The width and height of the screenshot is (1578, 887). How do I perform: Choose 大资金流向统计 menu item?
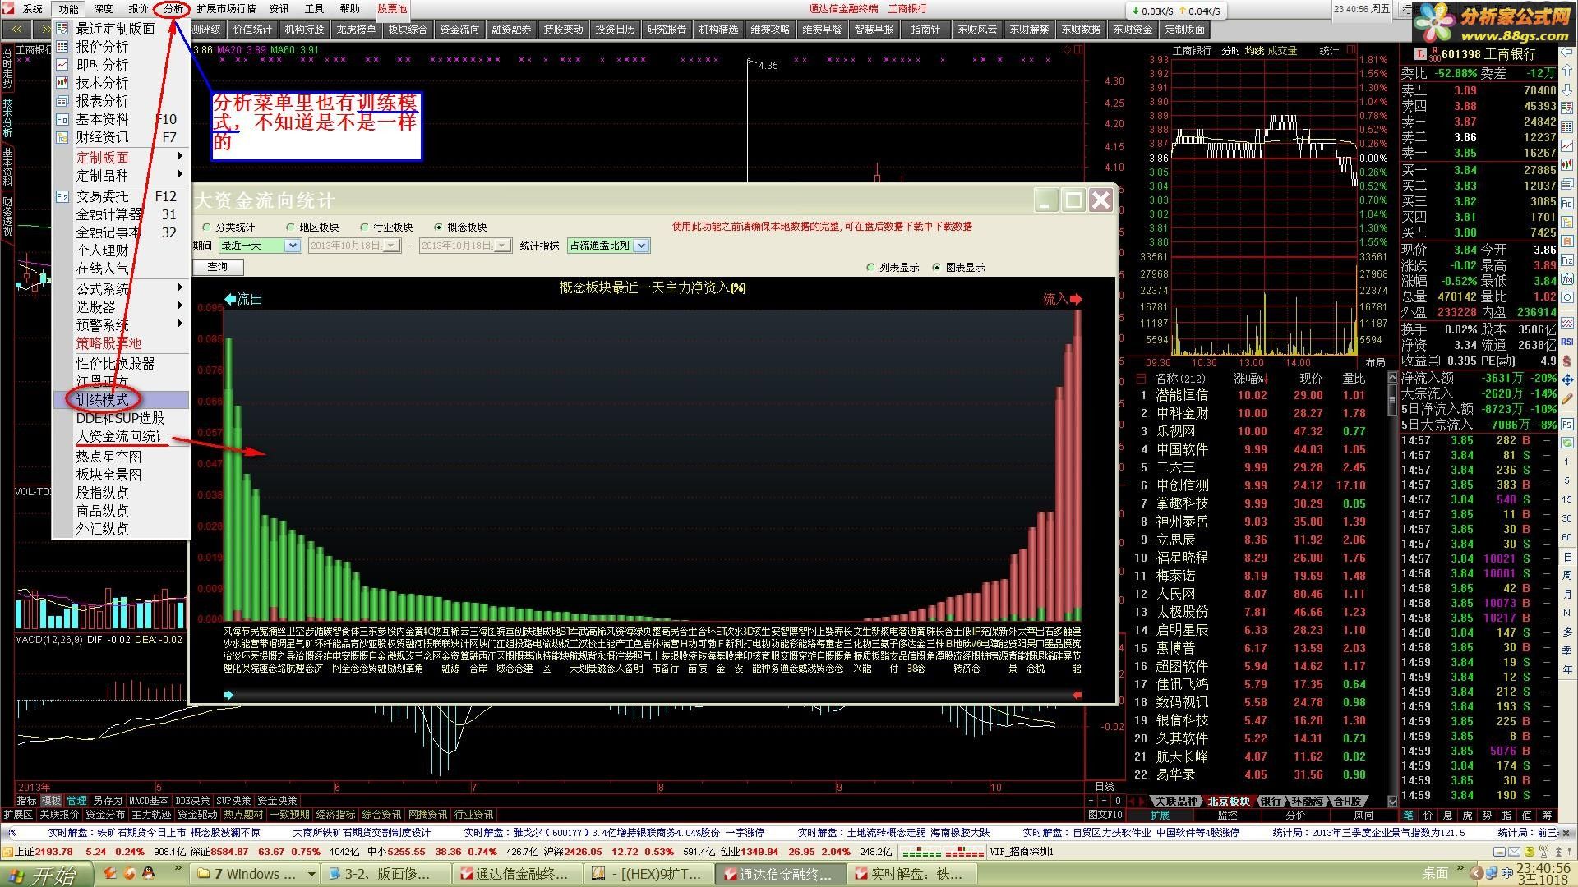[121, 436]
